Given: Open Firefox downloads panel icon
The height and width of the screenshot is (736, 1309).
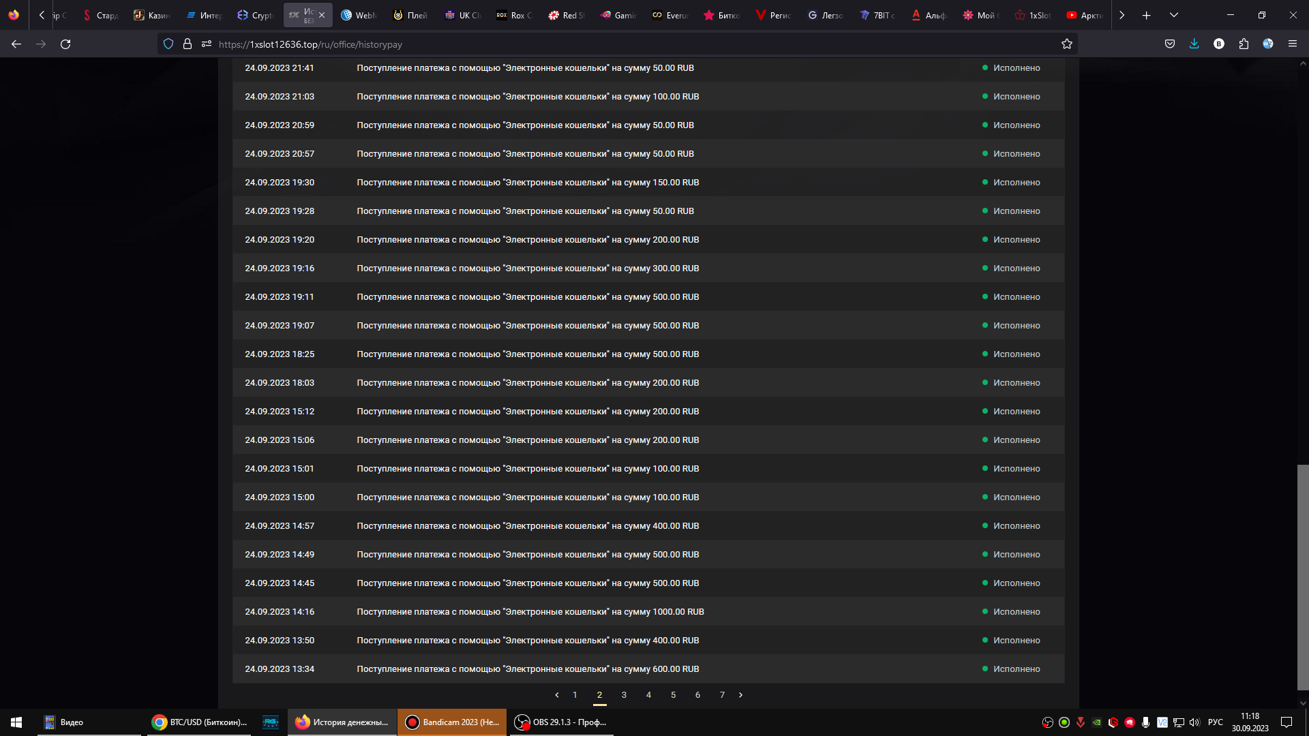Looking at the screenshot, I should (x=1194, y=44).
